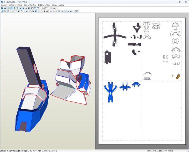Maximize the Pepakura Designer window

(x=180, y=2)
